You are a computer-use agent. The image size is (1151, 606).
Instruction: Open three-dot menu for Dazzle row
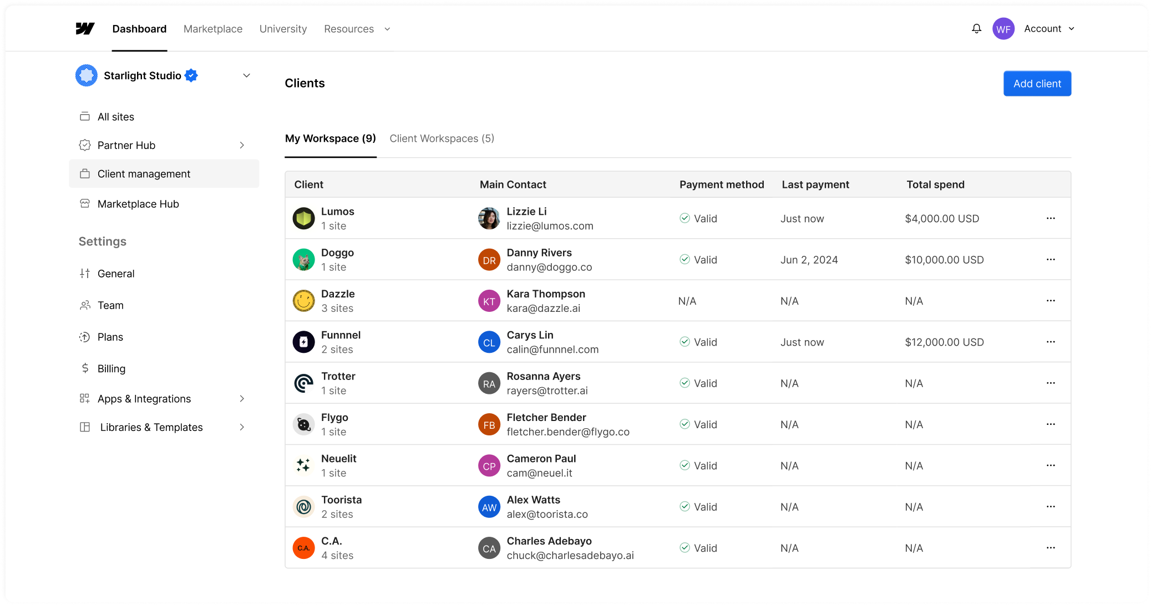(x=1050, y=301)
